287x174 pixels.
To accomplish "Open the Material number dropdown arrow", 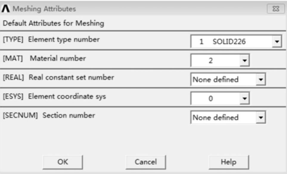I will coord(245,61).
